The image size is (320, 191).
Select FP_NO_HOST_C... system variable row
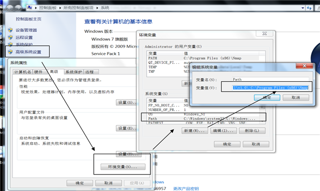168,105
